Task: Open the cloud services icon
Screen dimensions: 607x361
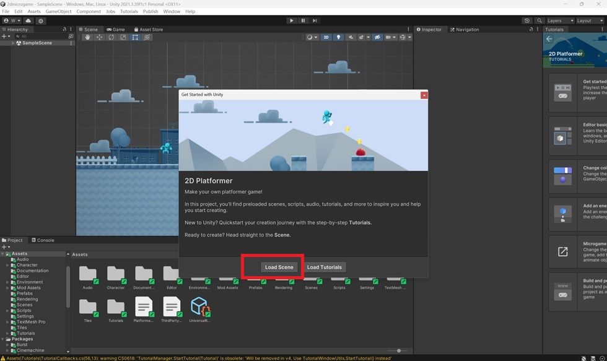Action: click(28, 20)
